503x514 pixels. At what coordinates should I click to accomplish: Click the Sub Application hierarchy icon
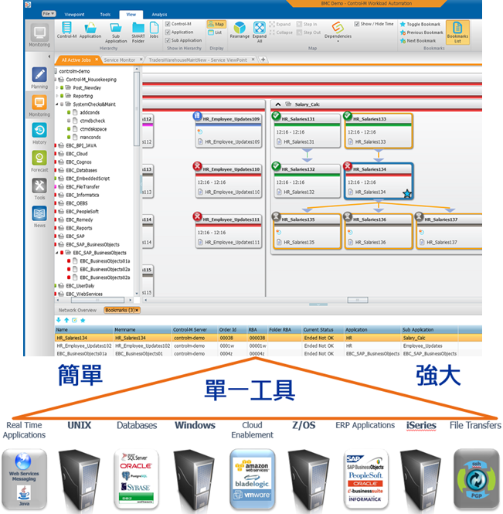116,32
